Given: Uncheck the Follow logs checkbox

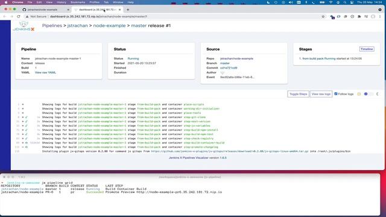Looking at the screenshot, I should click(336, 94).
